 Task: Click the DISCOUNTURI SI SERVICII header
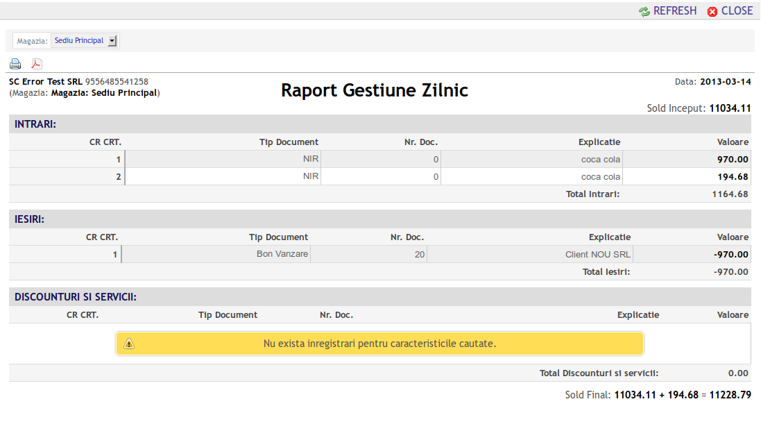point(75,297)
